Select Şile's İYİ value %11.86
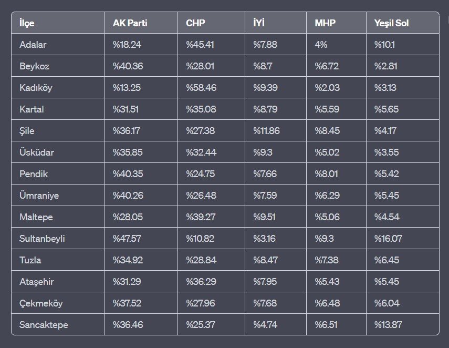 point(266,131)
